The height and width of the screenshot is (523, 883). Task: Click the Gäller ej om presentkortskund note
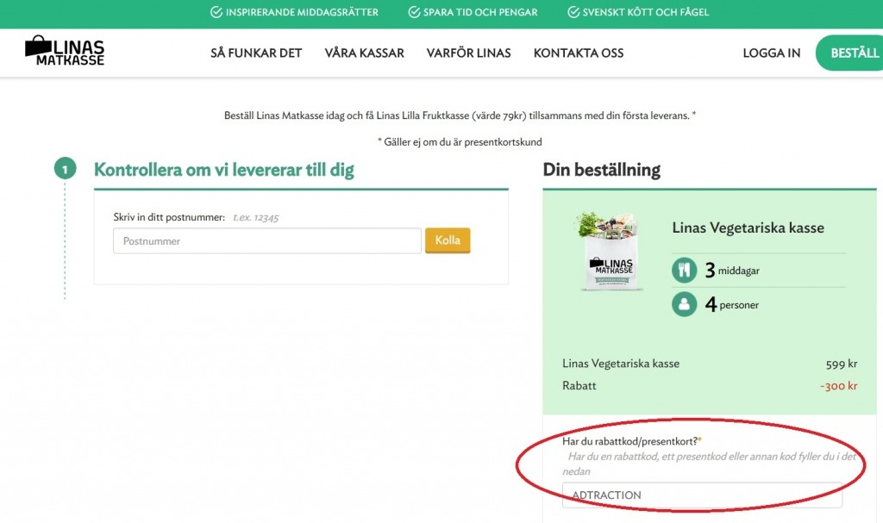click(460, 142)
